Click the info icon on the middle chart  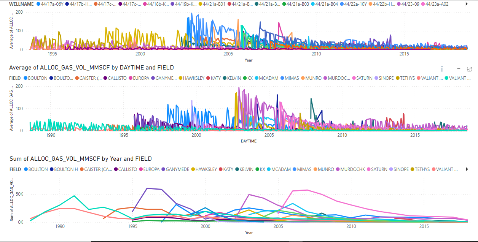442,69
